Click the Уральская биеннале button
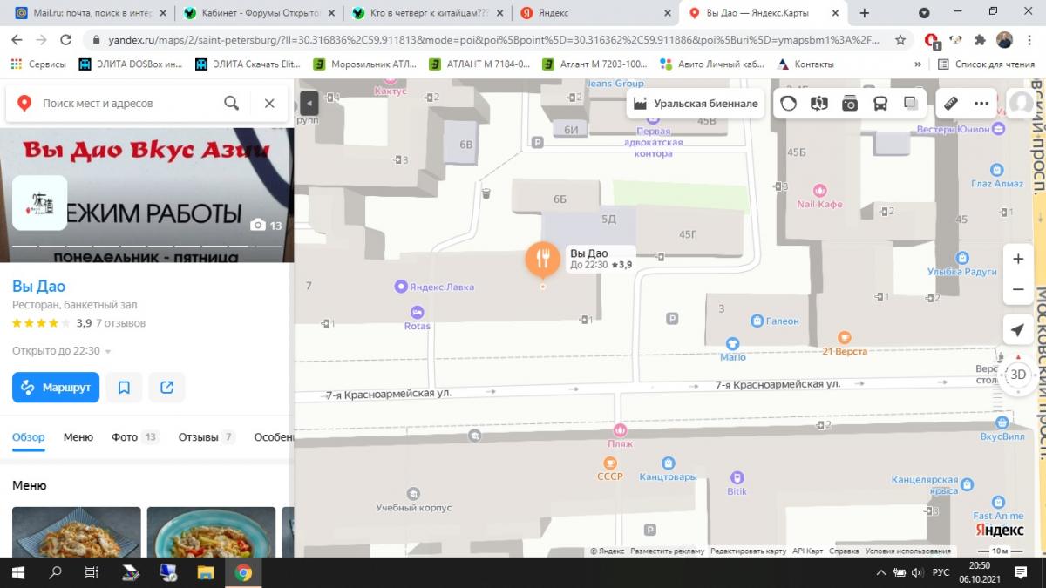The height and width of the screenshot is (588, 1046). [x=696, y=103]
